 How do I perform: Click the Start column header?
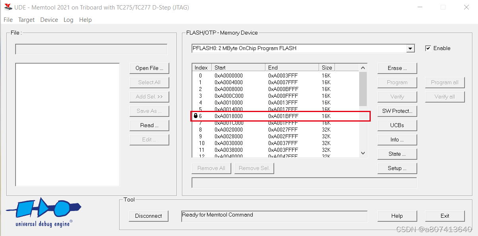point(238,68)
